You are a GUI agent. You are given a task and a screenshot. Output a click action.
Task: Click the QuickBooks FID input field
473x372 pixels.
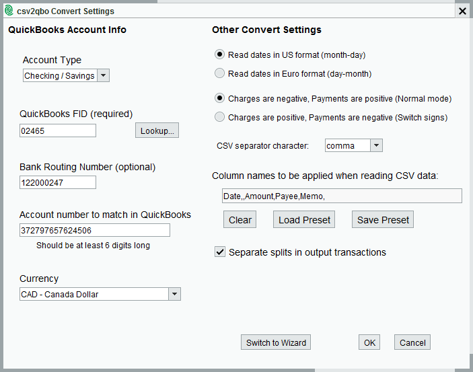point(58,131)
